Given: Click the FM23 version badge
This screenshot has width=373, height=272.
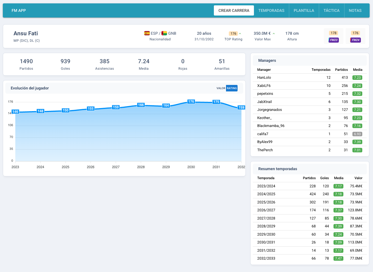Looking at the screenshot, I should (333, 40).
